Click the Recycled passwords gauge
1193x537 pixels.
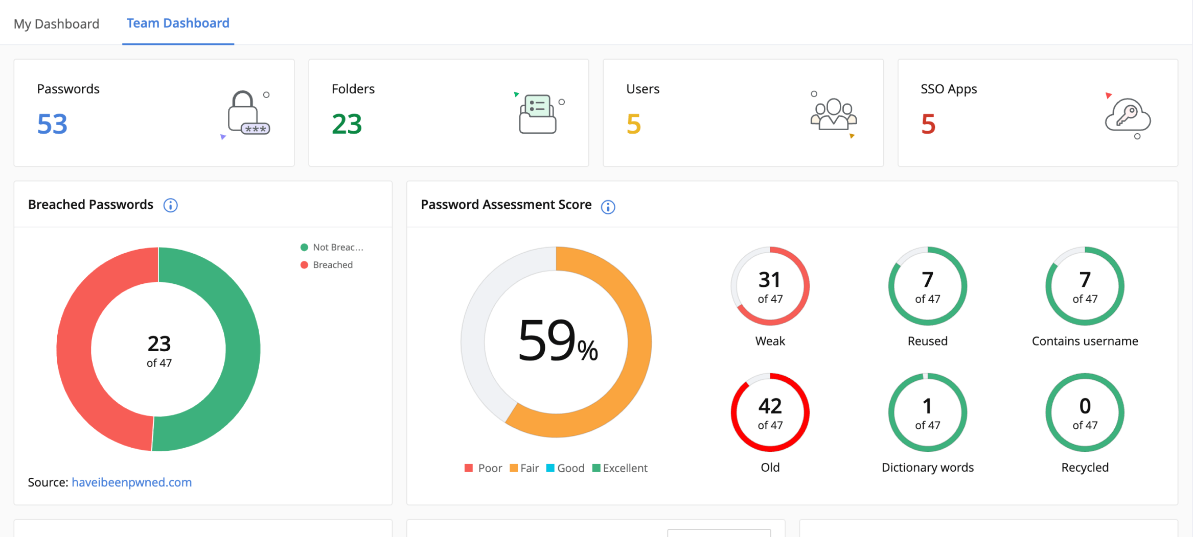pos(1084,412)
